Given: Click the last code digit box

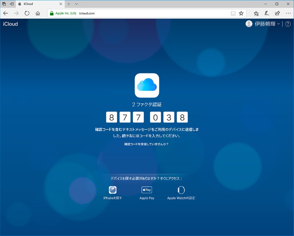Looking at the screenshot, I should [182, 117].
